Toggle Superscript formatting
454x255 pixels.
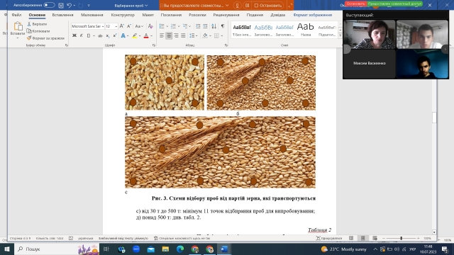click(115, 35)
